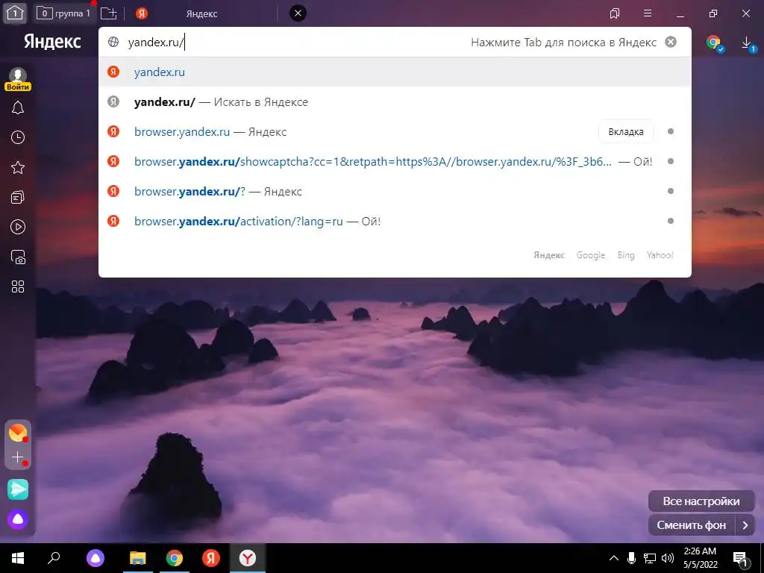
Task: Open the home tab counter icon
Action: coord(15,13)
